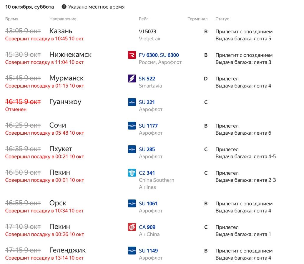Select the destination Пхукет
The height and width of the screenshot is (264, 304).
(x=61, y=149)
